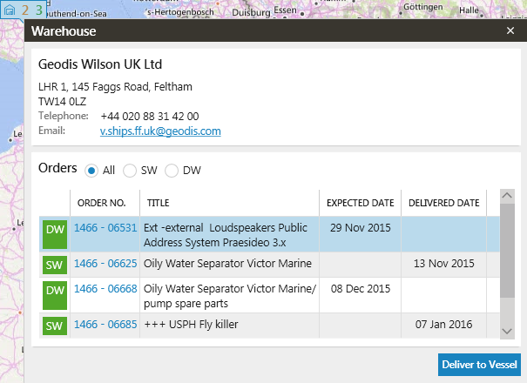
Task: Click the DW badge for order 06668
Action: (x=55, y=292)
